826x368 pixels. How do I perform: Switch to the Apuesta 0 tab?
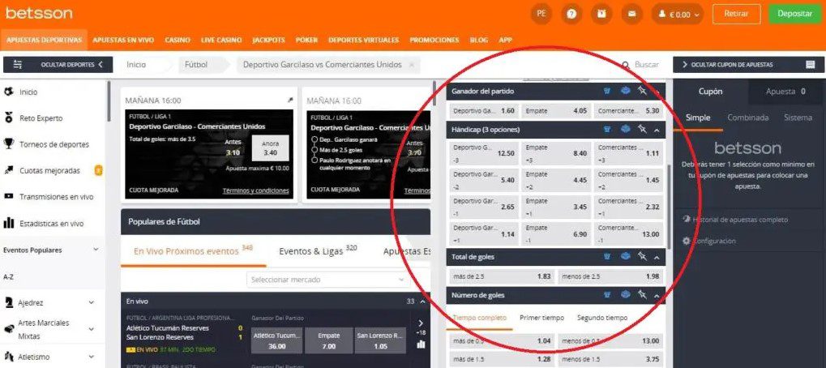(785, 91)
